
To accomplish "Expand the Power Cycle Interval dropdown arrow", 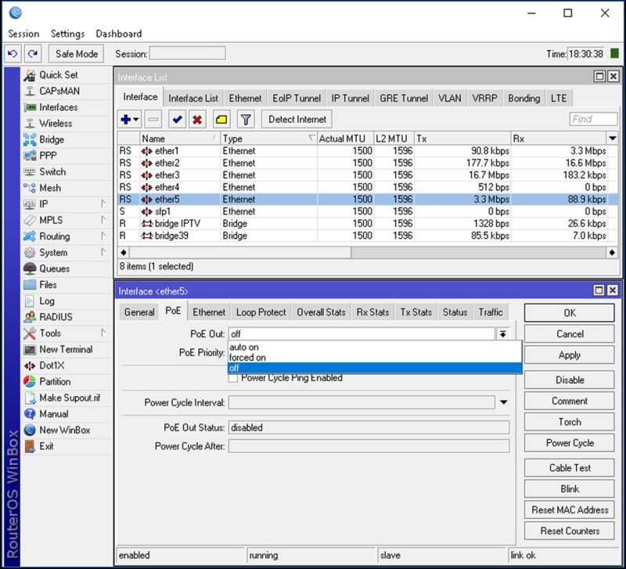I will tap(502, 403).
